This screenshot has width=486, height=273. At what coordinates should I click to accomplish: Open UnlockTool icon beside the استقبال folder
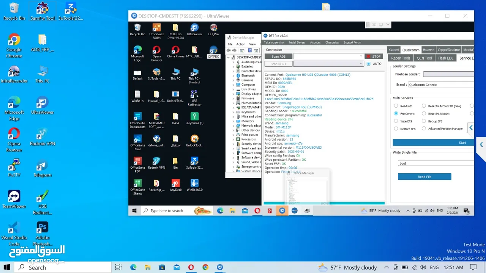(x=194, y=141)
